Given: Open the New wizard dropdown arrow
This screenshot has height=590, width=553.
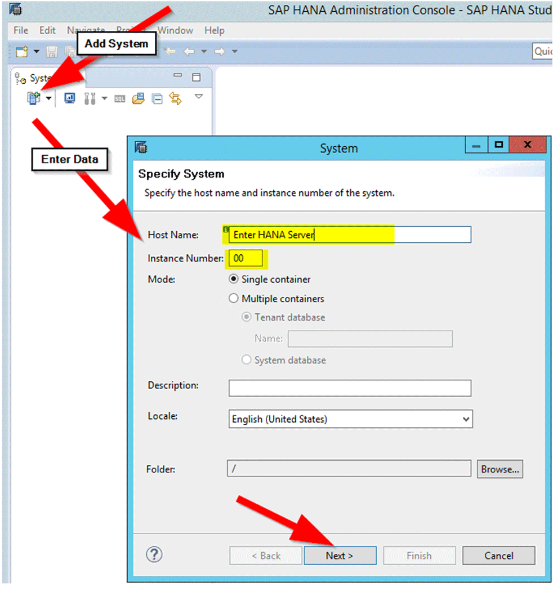Looking at the screenshot, I should click(x=37, y=52).
